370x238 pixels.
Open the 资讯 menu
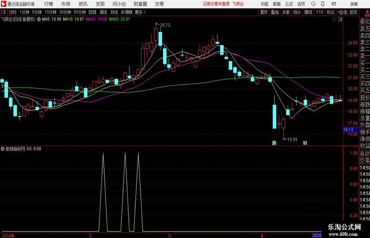[83, 4]
